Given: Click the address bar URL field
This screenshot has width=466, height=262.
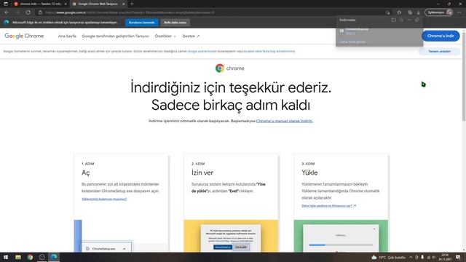Looking at the screenshot, I should tap(214, 12).
